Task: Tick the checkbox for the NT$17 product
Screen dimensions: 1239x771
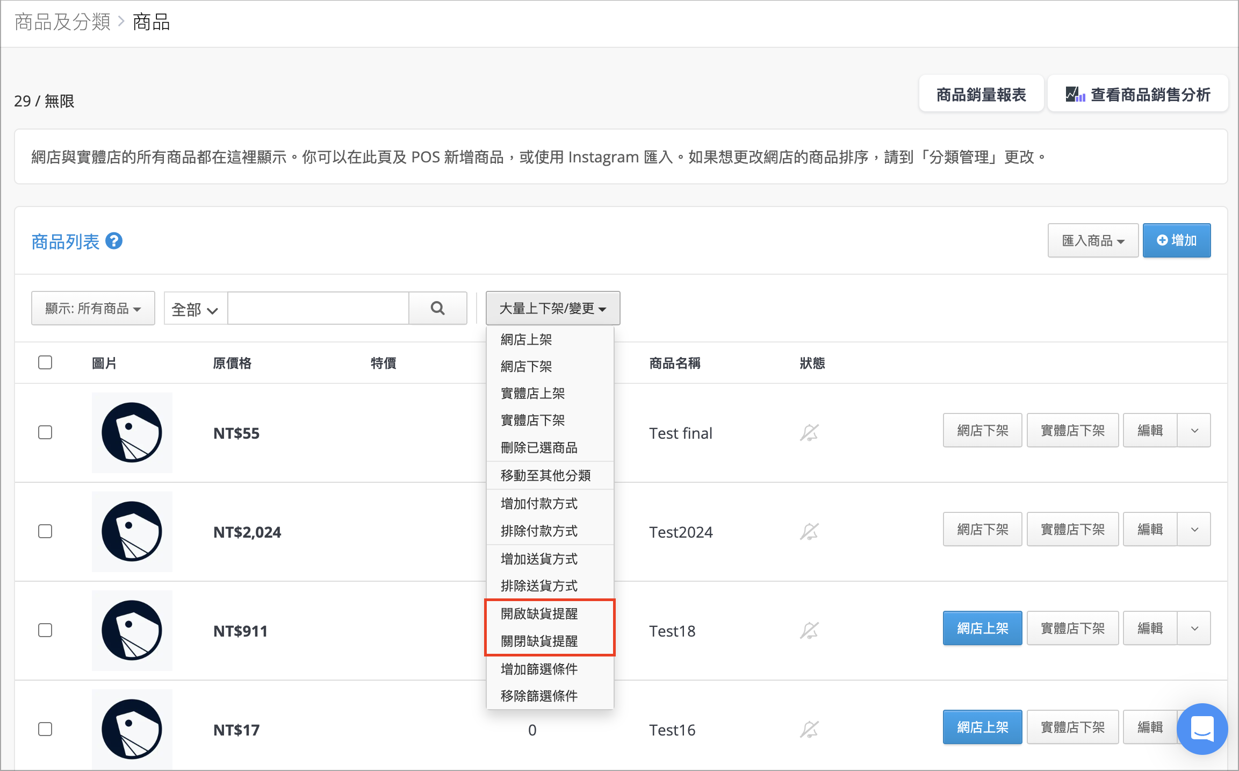Action: coord(45,729)
